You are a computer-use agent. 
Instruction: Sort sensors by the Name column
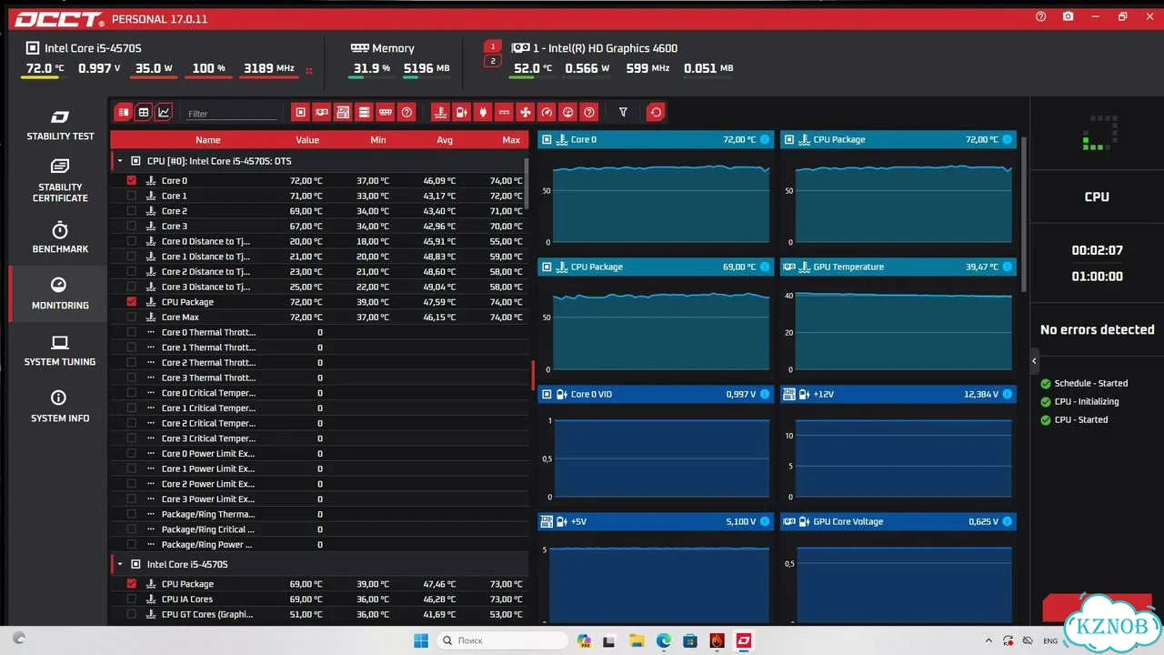[x=208, y=140]
